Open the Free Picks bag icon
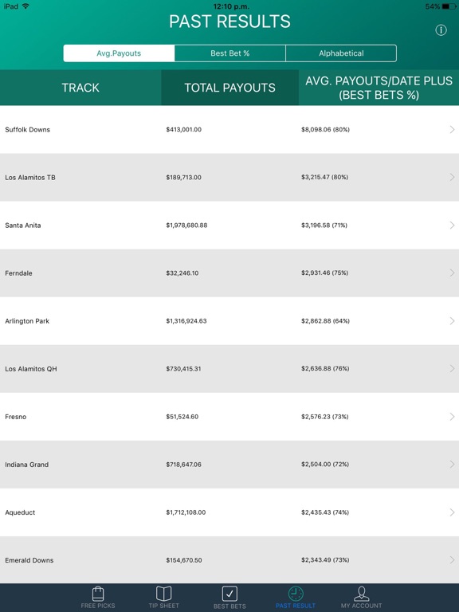Image resolution: width=459 pixels, height=612 pixels. tap(98, 594)
